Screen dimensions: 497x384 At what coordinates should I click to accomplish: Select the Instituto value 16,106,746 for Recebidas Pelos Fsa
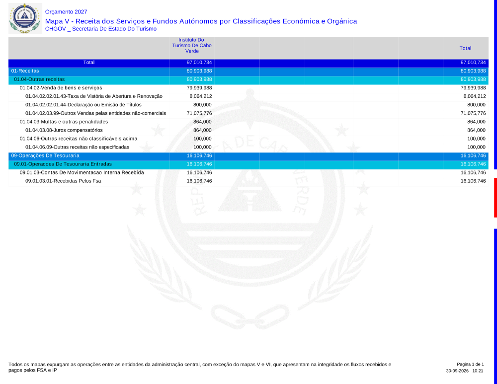199,181
